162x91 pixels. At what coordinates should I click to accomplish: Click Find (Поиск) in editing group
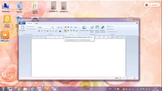pos(110,26)
